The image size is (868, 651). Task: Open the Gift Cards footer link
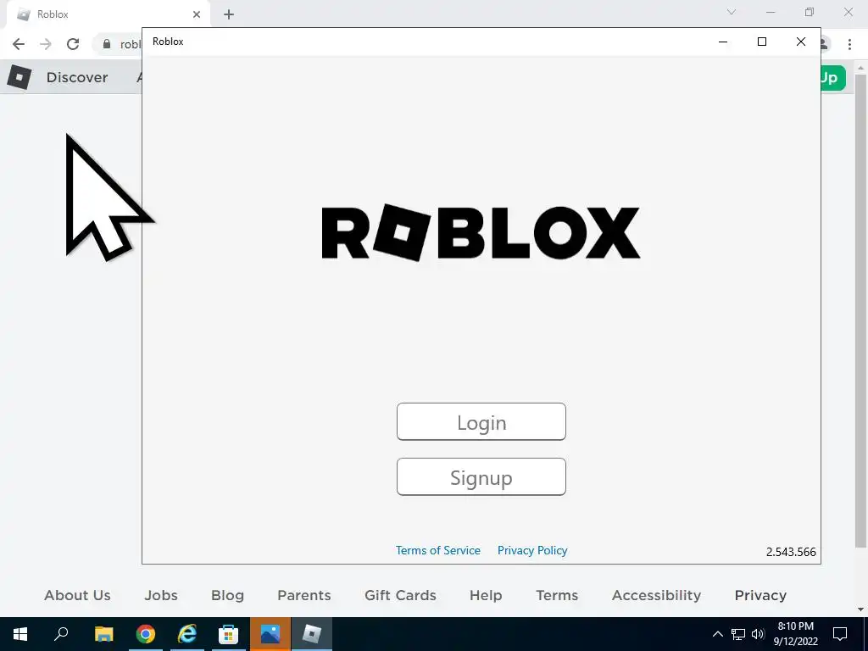400,595
